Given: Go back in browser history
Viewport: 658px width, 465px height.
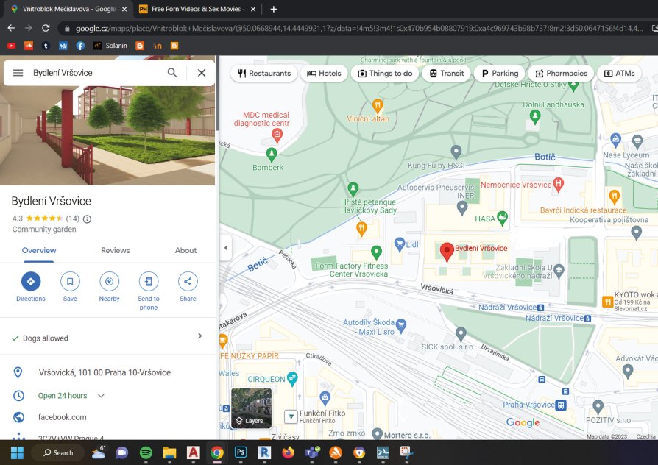Looking at the screenshot, I should (x=11, y=28).
